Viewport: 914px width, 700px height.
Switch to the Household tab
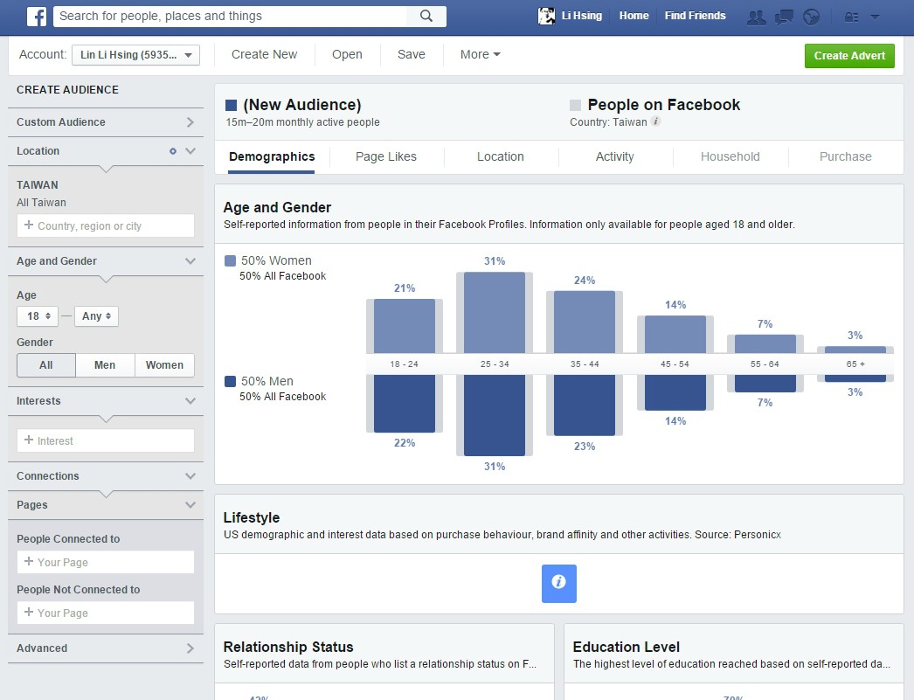(730, 156)
